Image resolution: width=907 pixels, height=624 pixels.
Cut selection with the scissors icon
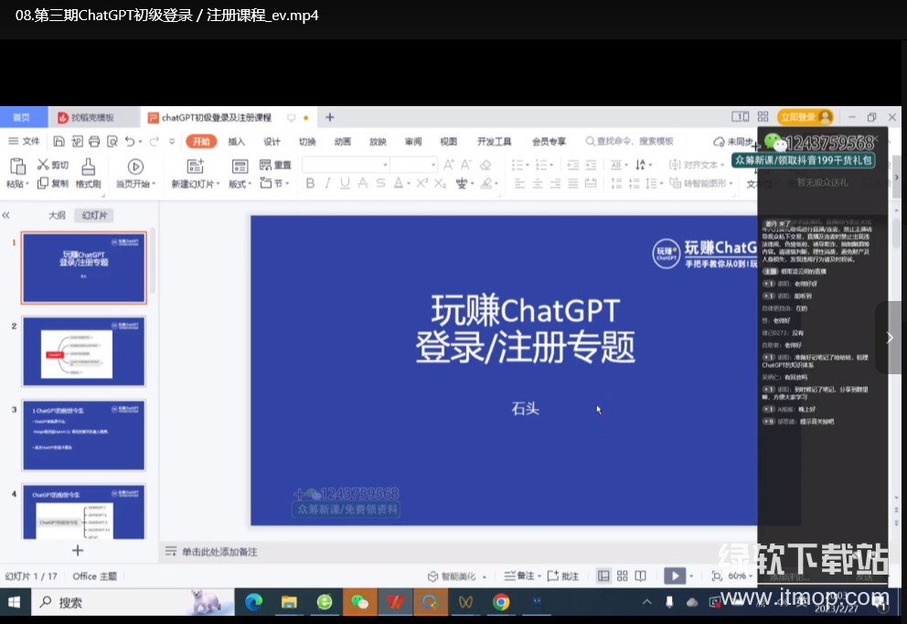click(43, 165)
